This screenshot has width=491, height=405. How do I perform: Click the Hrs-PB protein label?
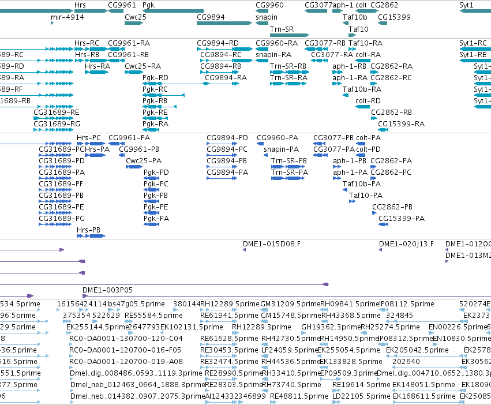(x=88, y=230)
